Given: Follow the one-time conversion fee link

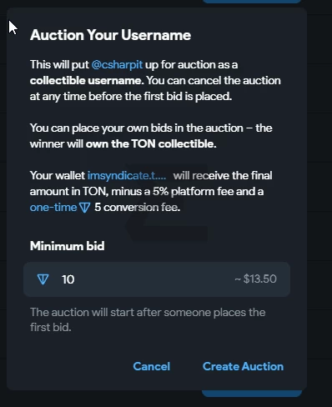Looking at the screenshot, I should (53, 208).
